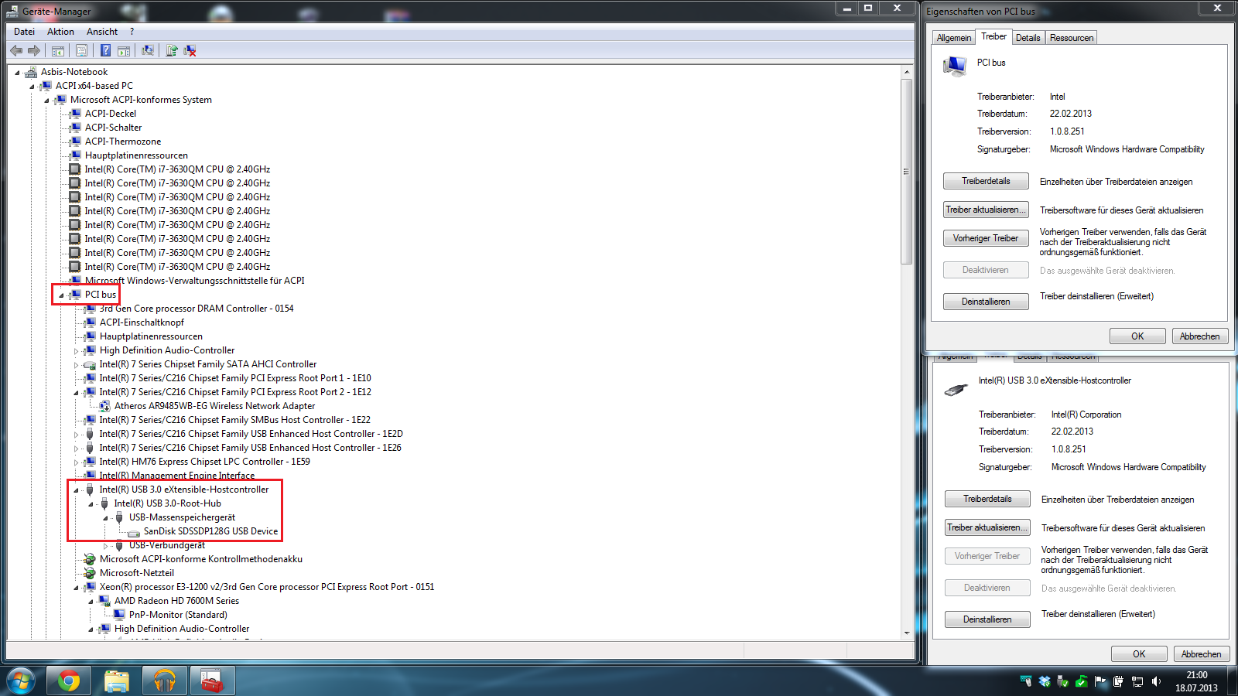Collapse the Microsoft ACPI-konformes System node

46,101
